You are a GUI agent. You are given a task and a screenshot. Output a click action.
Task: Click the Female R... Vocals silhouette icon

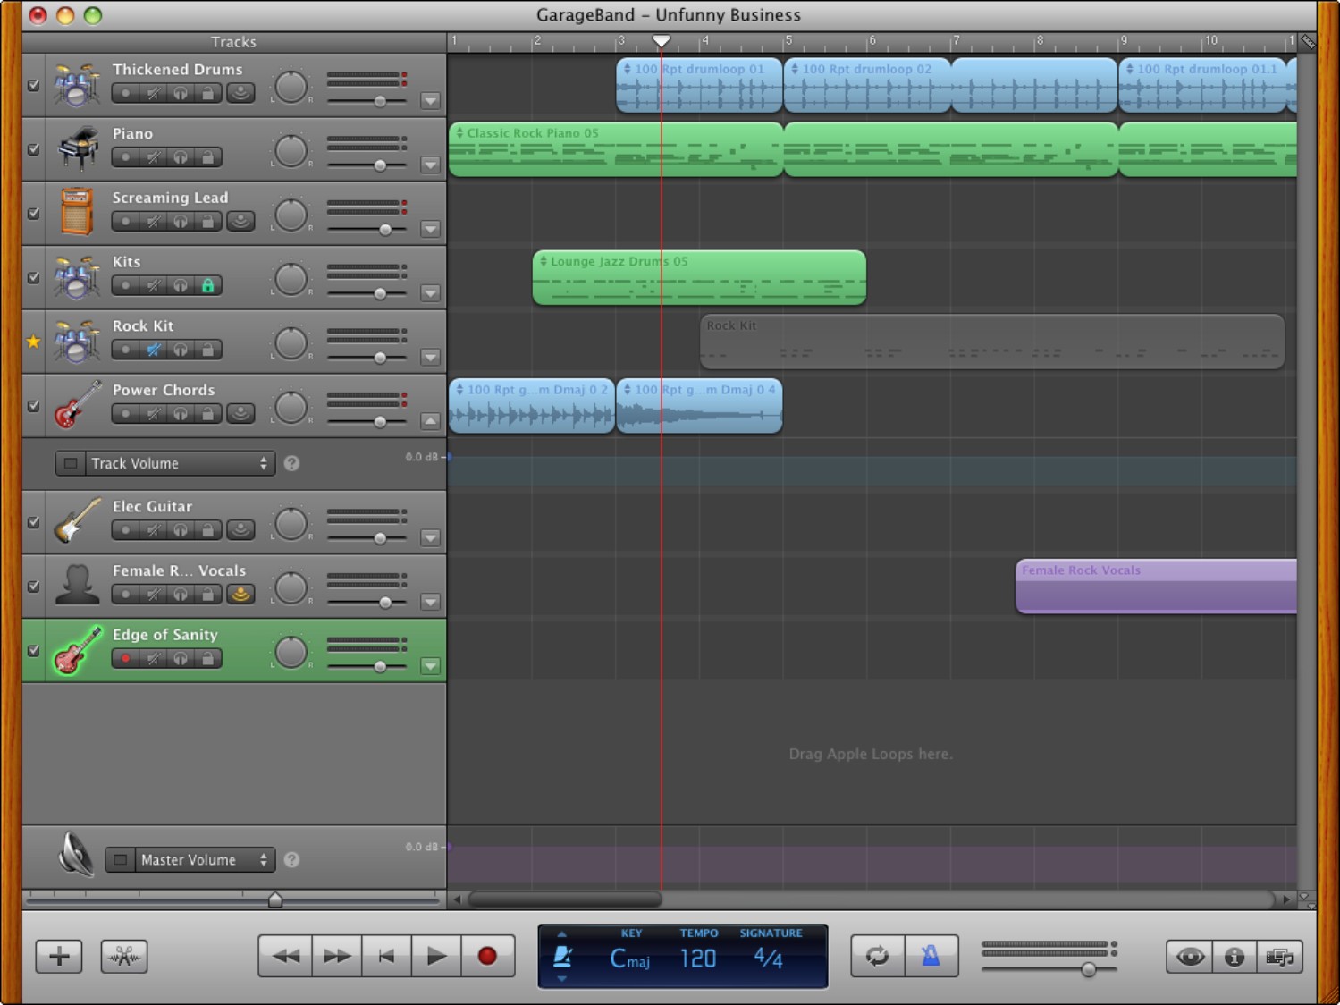(x=77, y=585)
